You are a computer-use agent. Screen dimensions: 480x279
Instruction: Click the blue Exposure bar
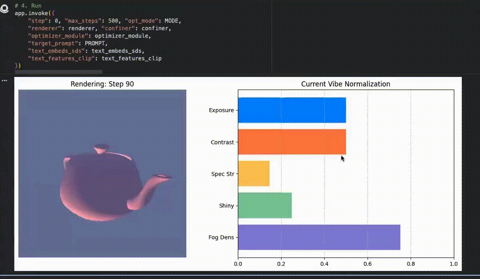pos(292,110)
